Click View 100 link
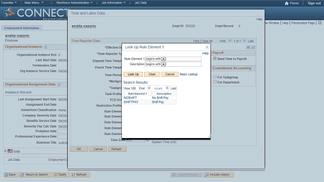 130,88
